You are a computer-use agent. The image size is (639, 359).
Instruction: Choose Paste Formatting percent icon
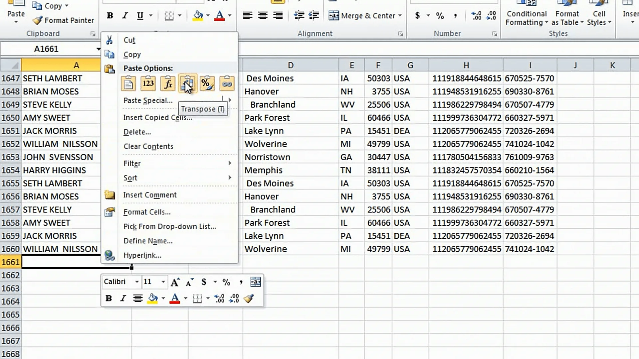[207, 83]
